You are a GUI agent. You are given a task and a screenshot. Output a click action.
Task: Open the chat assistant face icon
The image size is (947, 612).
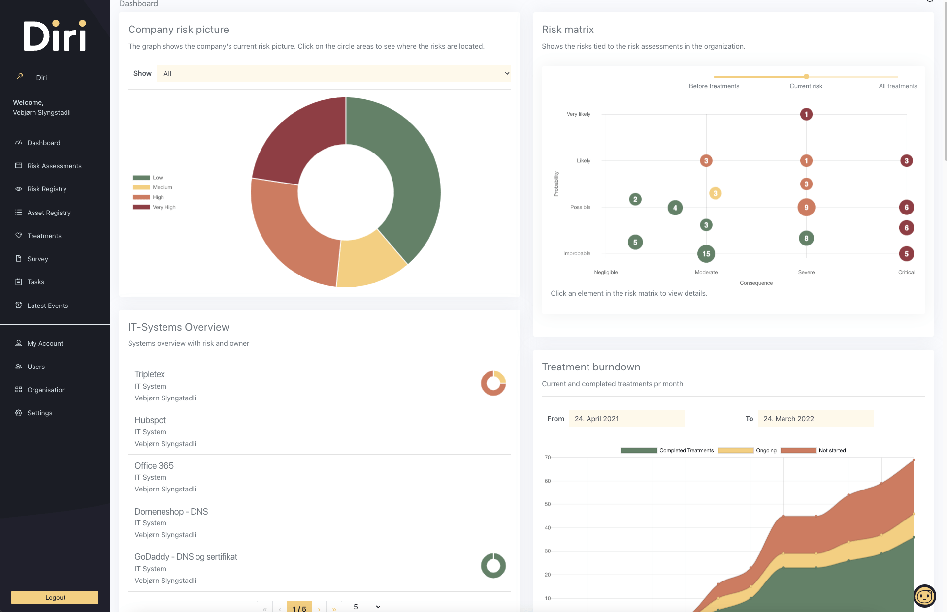point(924,596)
